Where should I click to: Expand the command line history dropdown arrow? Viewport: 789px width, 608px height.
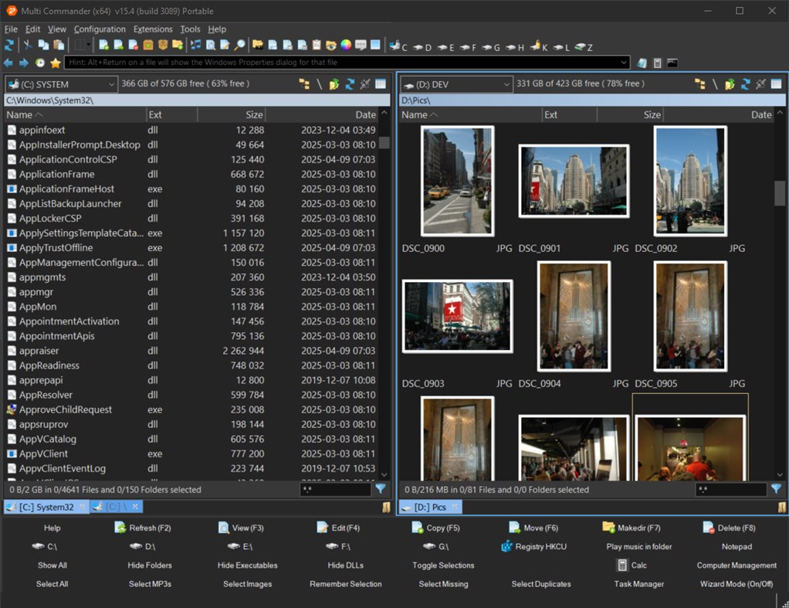pyautogui.click(x=624, y=63)
